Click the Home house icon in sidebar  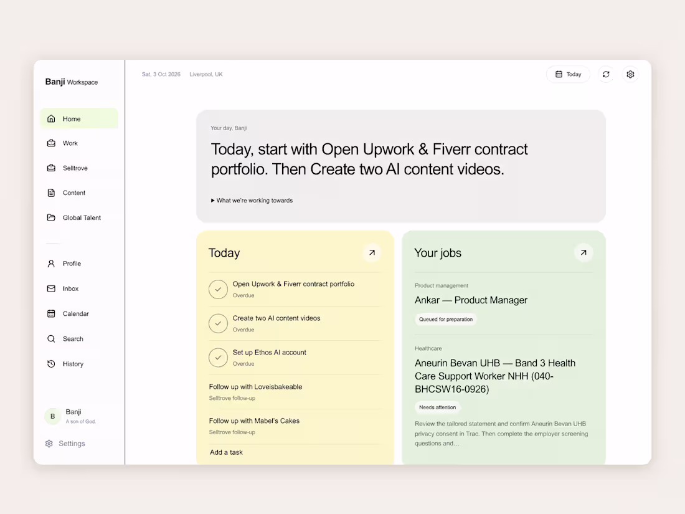pyautogui.click(x=51, y=119)
